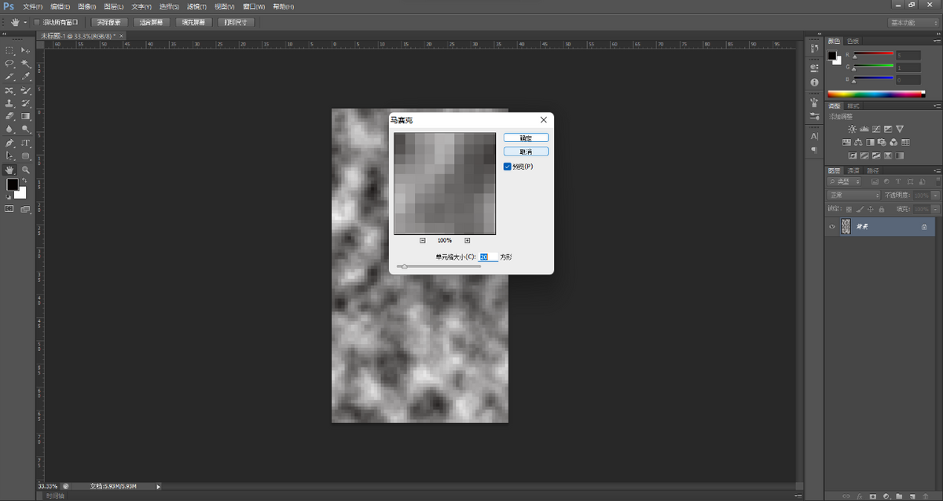Screen dimensions: 943x501
Task: Pick the Eyedropper tool in toolbox
Action: pos(26,77)
